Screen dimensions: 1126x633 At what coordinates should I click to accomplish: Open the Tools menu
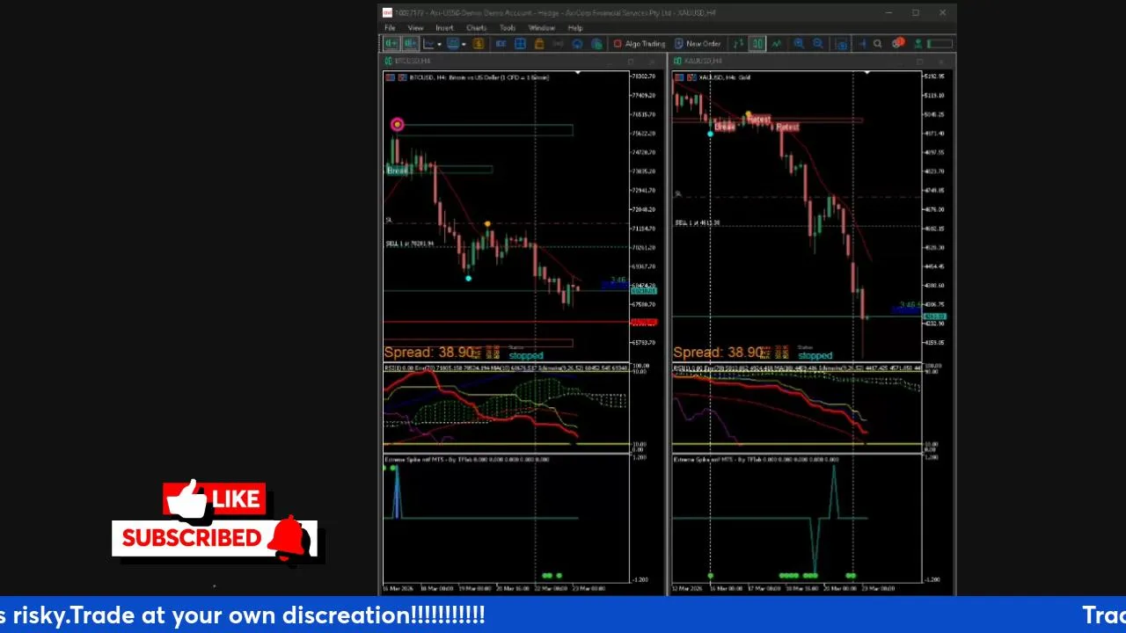coord(508,28)
